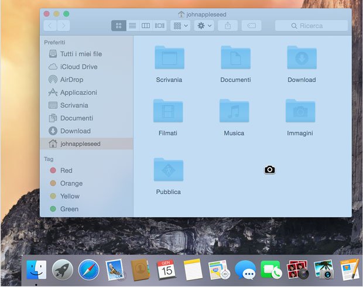Open Calendar from the Dock
The image size is (363, 287).
tap(166, 269)
